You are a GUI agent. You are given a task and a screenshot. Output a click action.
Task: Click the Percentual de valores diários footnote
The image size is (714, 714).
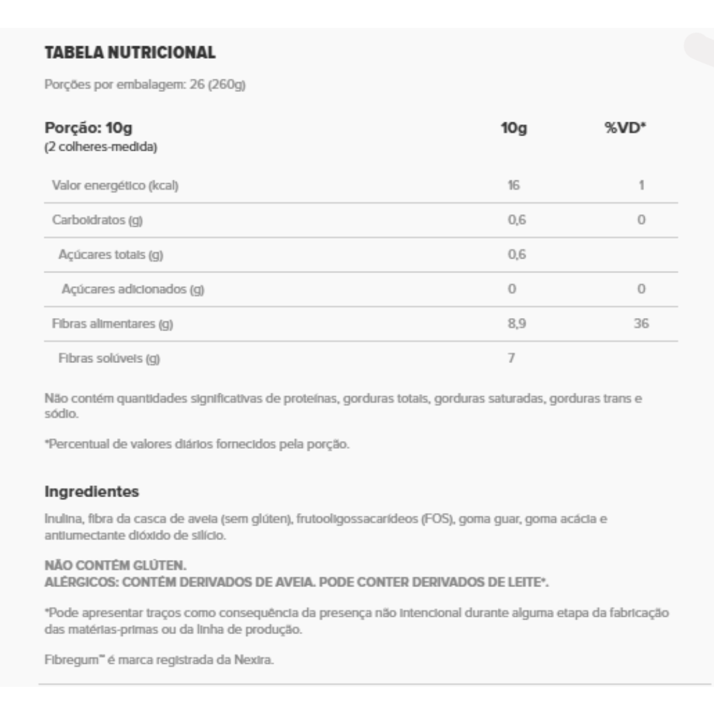tap(197, 444)
